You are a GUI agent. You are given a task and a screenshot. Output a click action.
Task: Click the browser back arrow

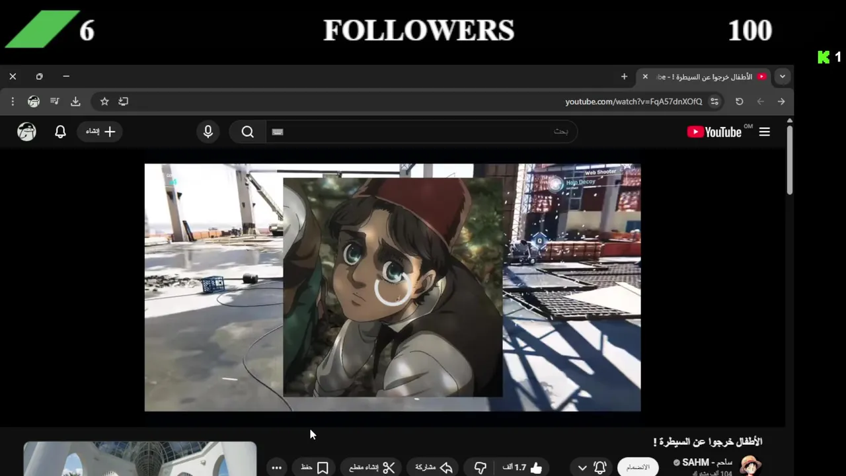click(x=760, y=101)
